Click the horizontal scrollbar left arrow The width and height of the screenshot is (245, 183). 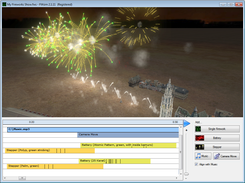click(5, 178)
